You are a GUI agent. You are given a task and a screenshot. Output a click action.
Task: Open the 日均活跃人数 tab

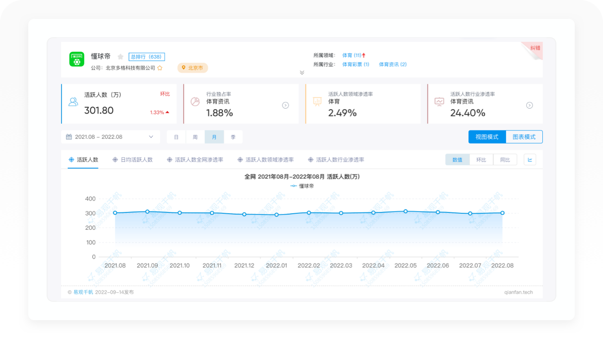pyautogui.click(x=133, y=160)
